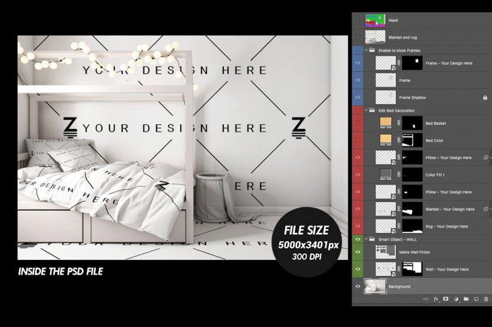Hide the Matte Wall Finish layer

tap(358, 252)
